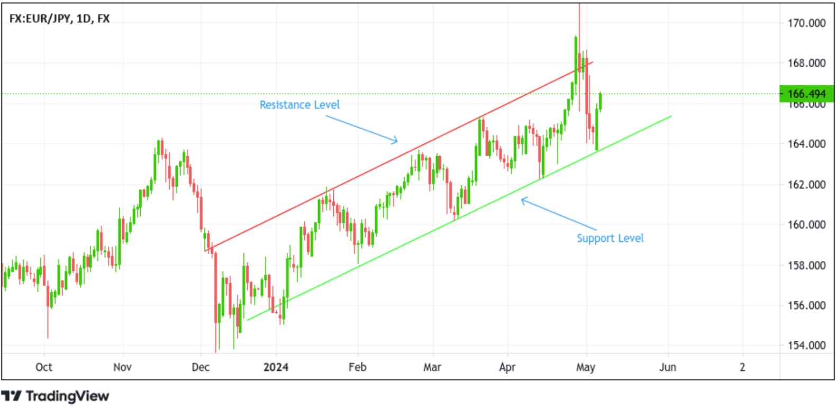Image resolution: width=836 pixels, height=408 pixels.
Task: Click the 156.000 price axis label
Action: (806, 305)
